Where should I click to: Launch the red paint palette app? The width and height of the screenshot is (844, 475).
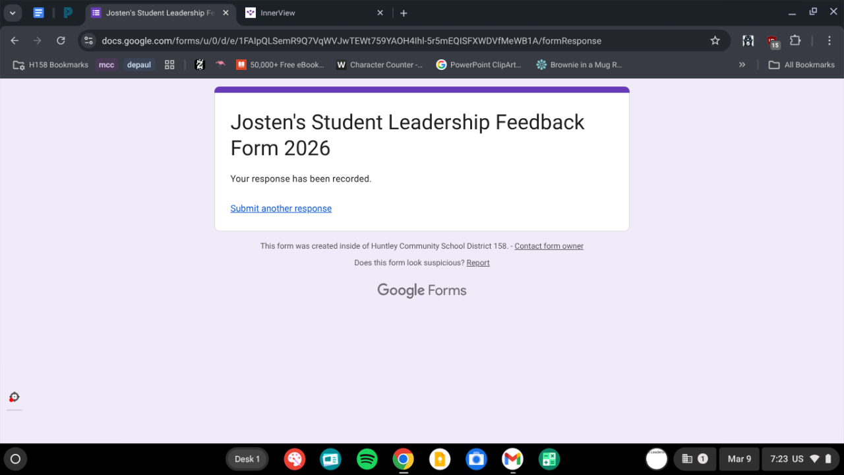pyautogui.click(x=295, y=459)
